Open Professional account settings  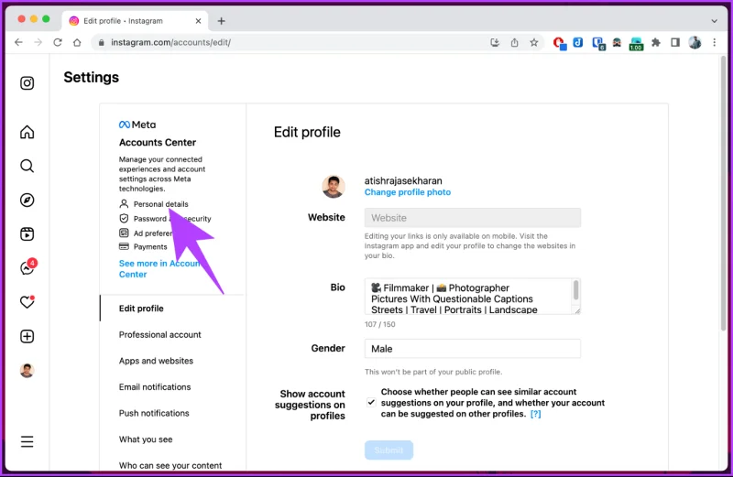159,334
